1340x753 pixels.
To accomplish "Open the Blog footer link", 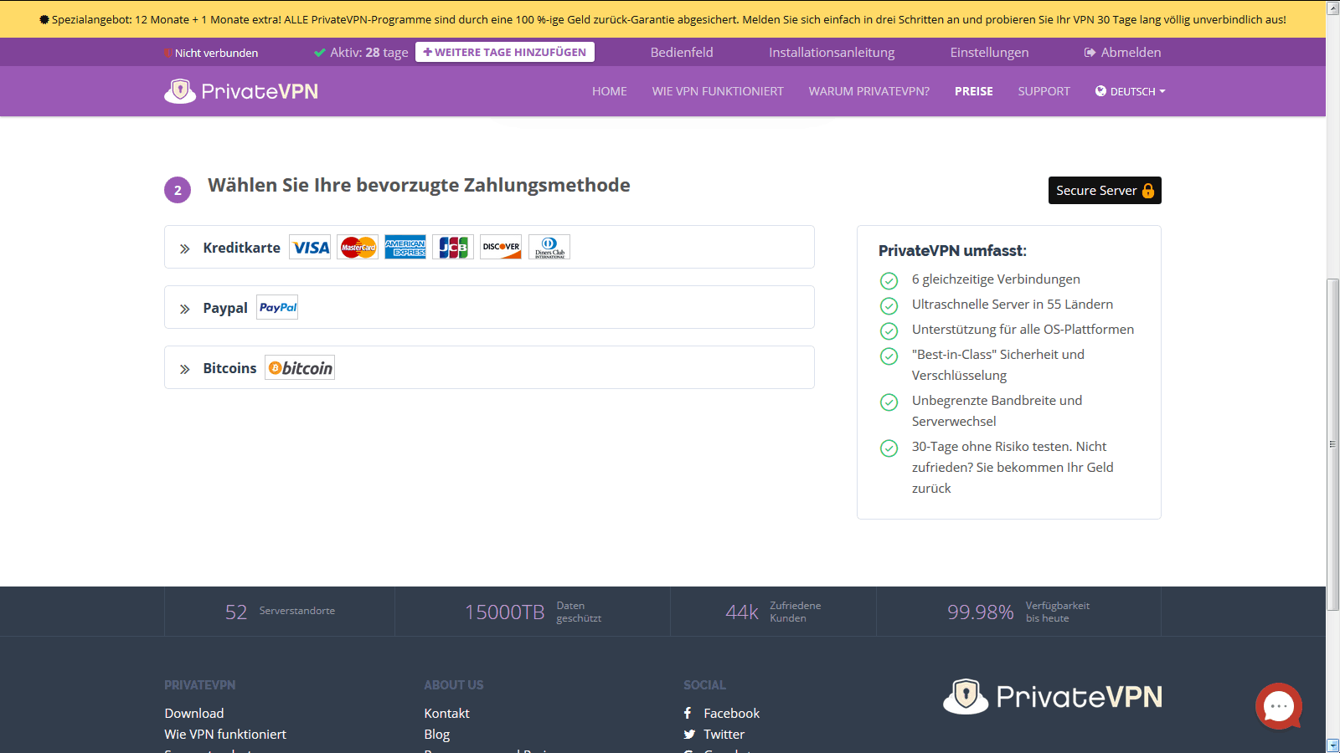I will (x=436, y=734).
